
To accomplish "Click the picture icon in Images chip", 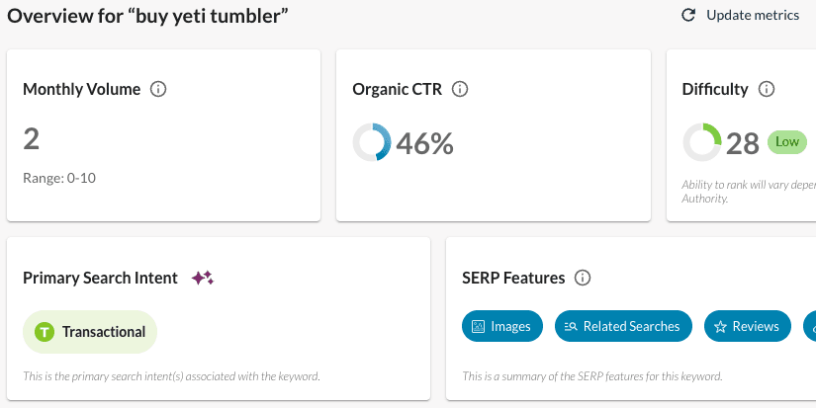I will point(479,326).
